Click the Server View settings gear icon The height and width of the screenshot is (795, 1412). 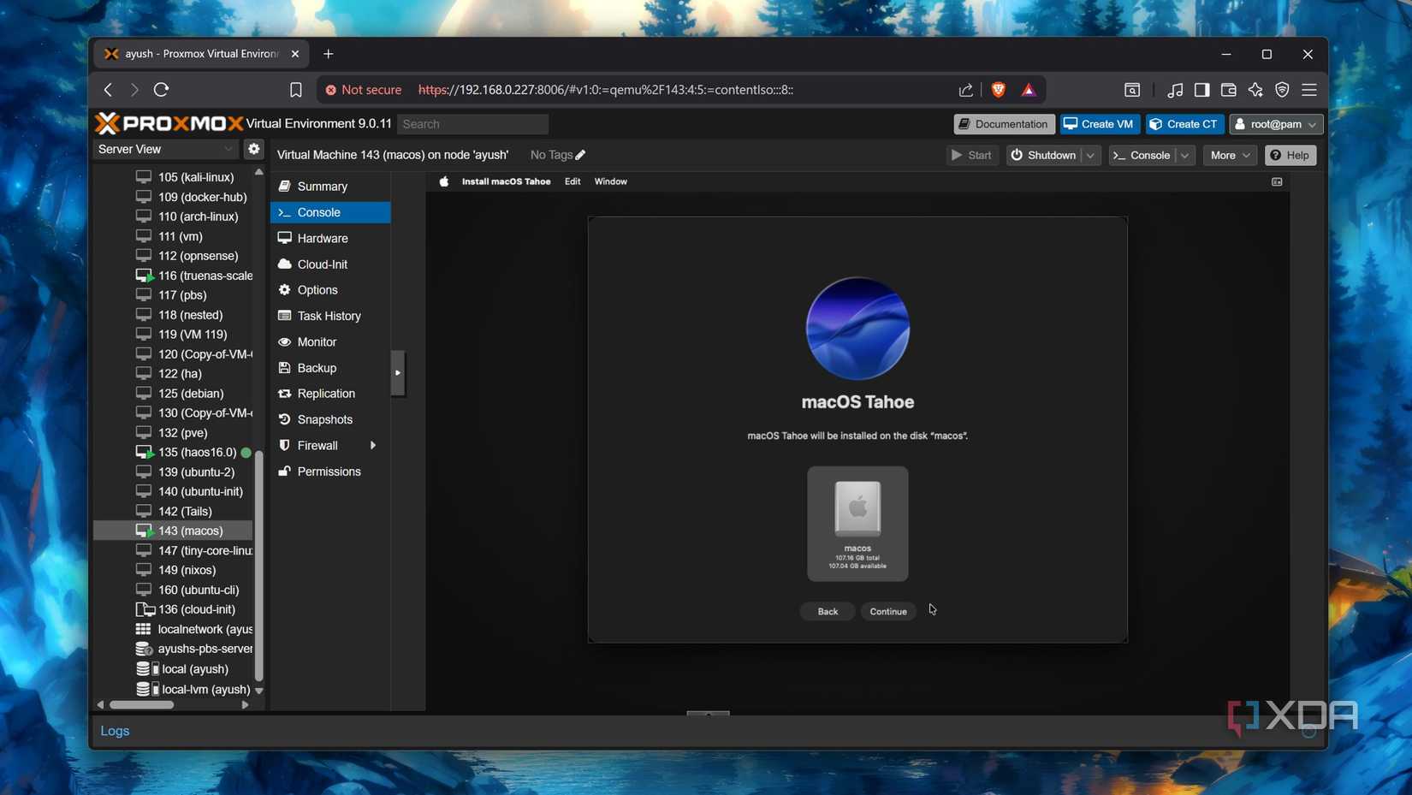(253, 149)
